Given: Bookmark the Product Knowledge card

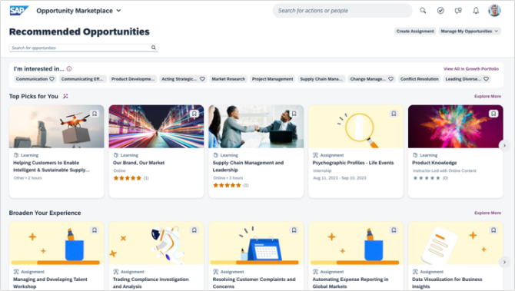Looking at the screenshot, I should click(493, 114).
